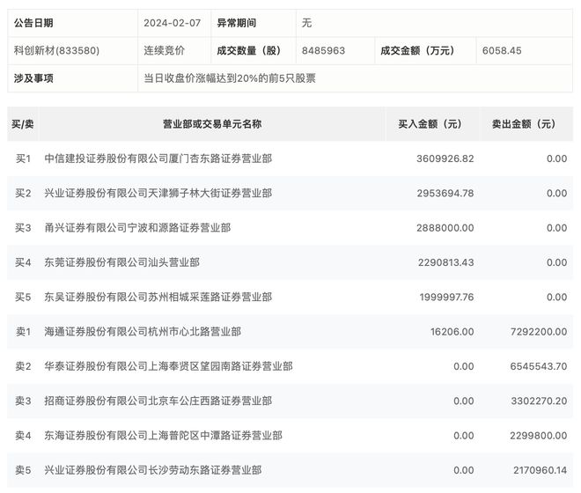Select the 买5 row label
Viewport: 581px width, 493px height.
pyautogui.click(x=23, y=297)
